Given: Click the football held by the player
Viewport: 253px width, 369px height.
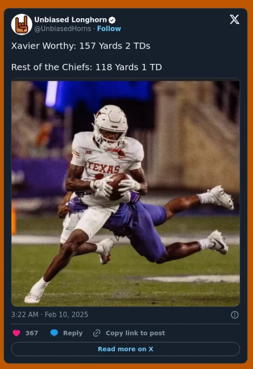Looking at the screenshot, I should pos(118,186).
